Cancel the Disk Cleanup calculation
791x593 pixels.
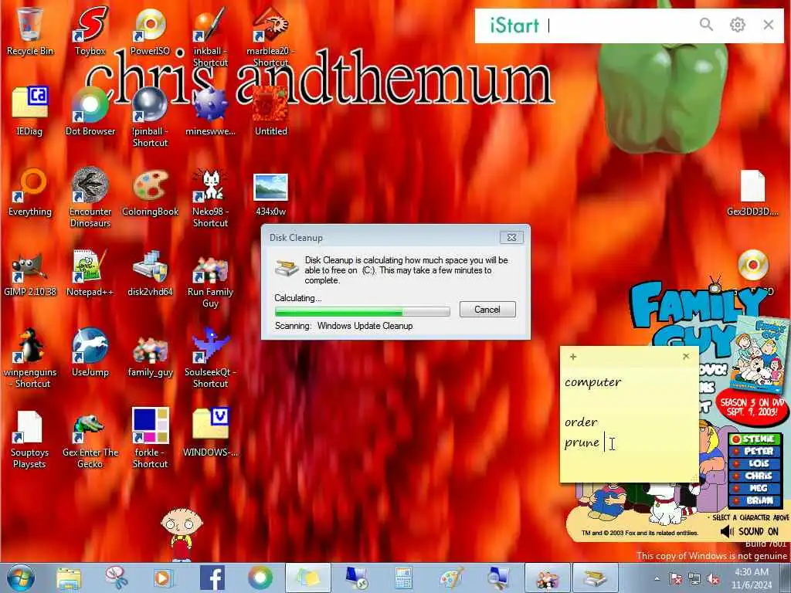click(487, 309)
